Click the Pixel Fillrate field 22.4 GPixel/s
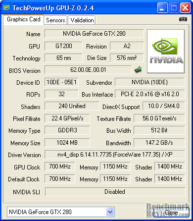193x221 pixels. (67, 118)
